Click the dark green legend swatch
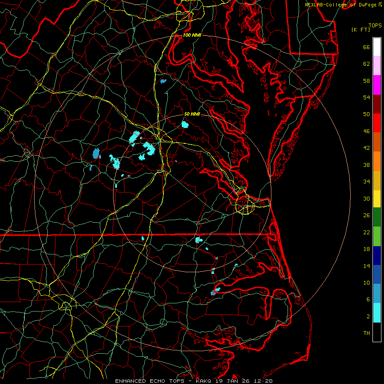384x384 pixels. [x=377, y=217]
